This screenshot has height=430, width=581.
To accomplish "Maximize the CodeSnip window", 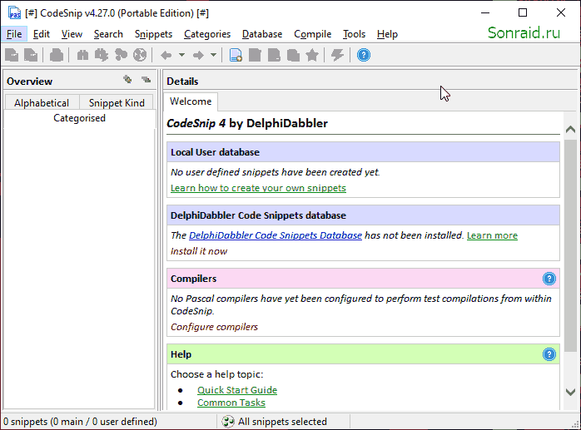I will tap(523, 13).
